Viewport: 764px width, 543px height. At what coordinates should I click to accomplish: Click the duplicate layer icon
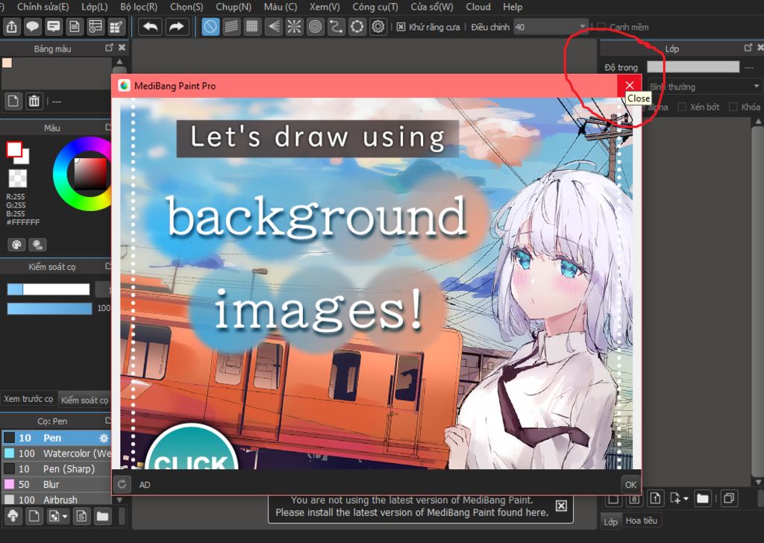729,498
